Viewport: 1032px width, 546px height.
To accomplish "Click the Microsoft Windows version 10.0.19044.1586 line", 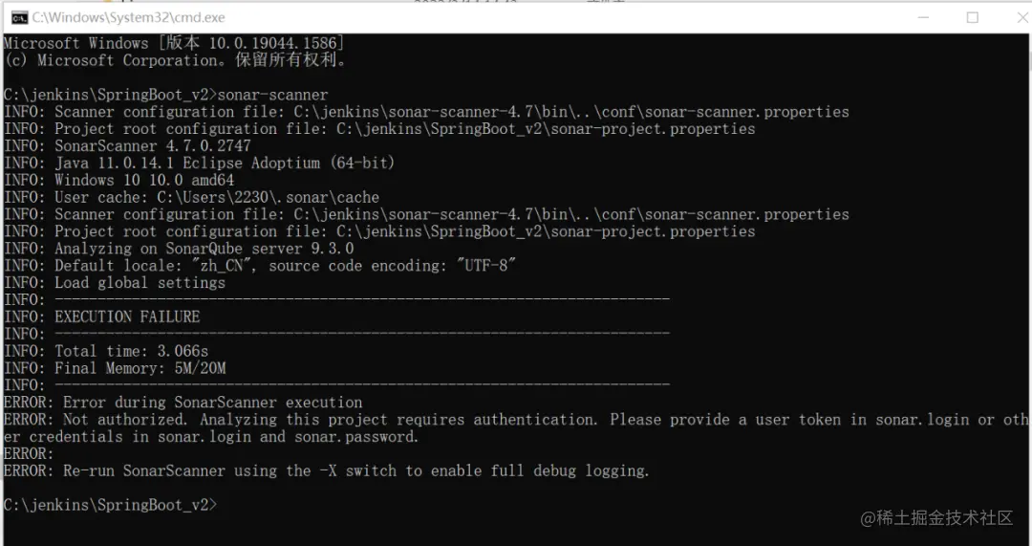I will pyautogui.click(x=174, y=43).
